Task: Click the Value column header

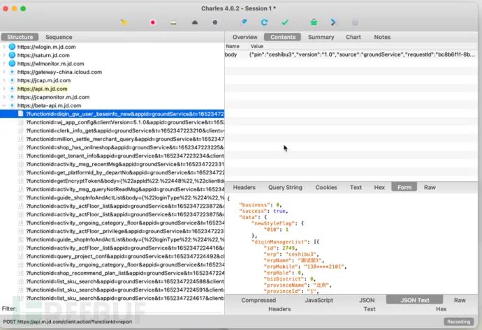Action: [x=257, y=46]
